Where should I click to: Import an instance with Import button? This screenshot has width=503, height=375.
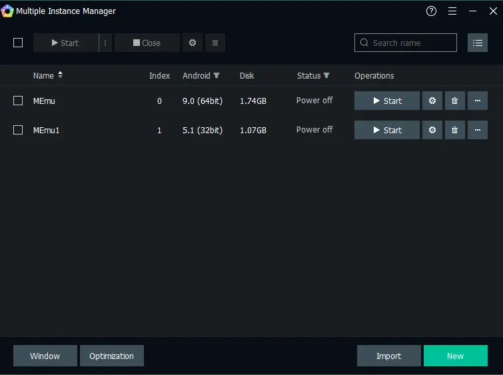click(x=389, y=356)
